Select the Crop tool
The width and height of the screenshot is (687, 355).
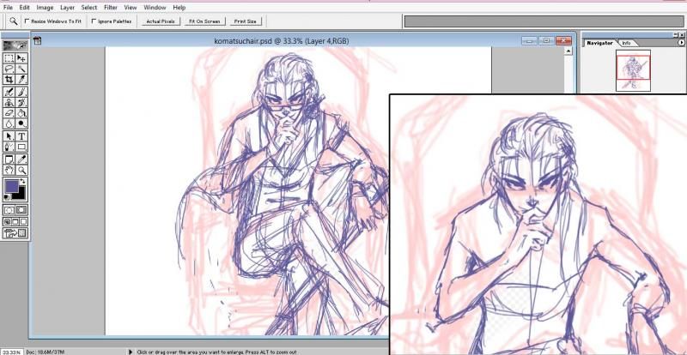click(9, 80)
